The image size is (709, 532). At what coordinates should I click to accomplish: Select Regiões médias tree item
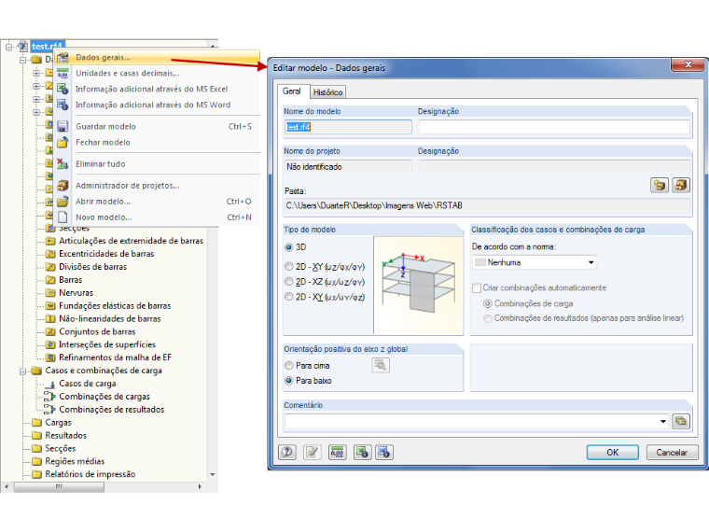point(75,461)
